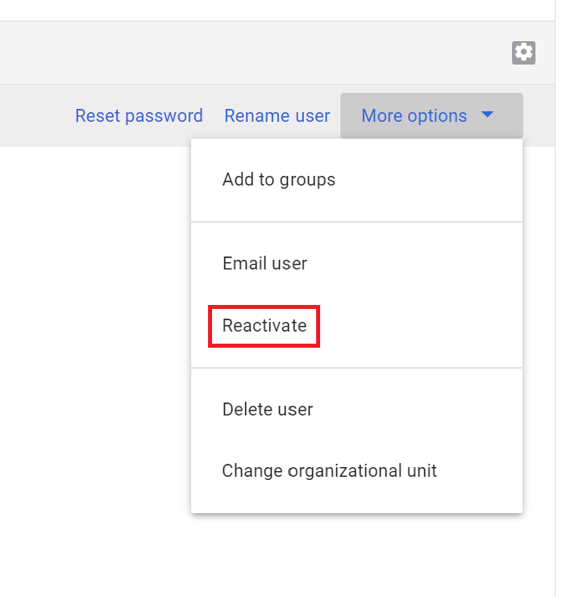Select Email user menu entry
Screen dimensions: 579x597
356,264
